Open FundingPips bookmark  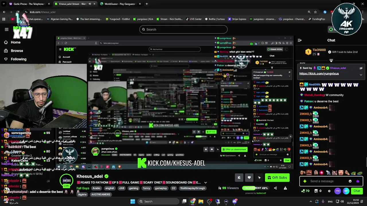tap(317, 19)
